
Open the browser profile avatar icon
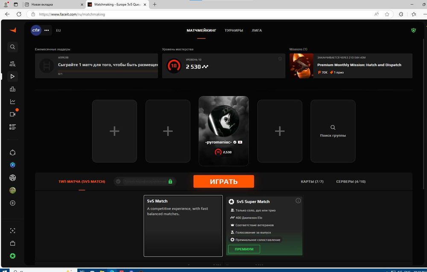pyautogui.click(x=6, y=5)
